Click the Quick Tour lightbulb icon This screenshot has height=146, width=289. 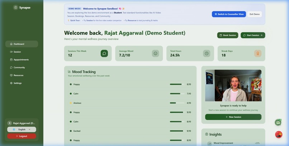(x=68, y=20)
